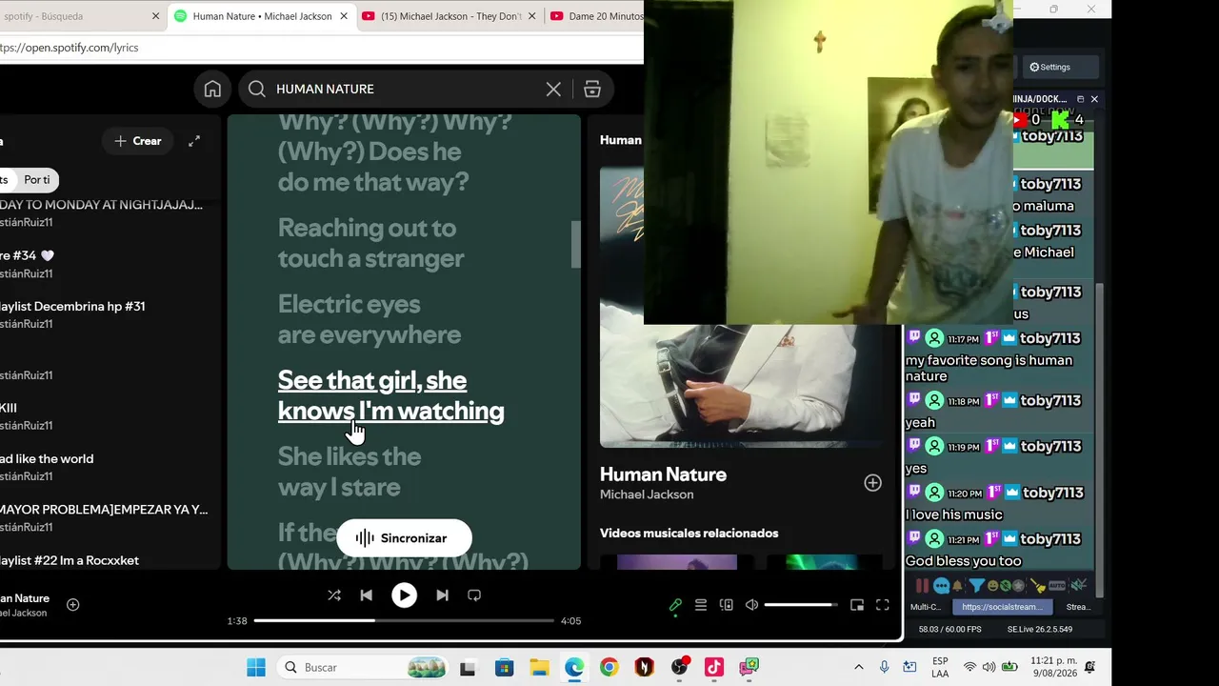Open the Michael Jackson artist link
Screen dimensions: 1219x686
click(647, 494)
